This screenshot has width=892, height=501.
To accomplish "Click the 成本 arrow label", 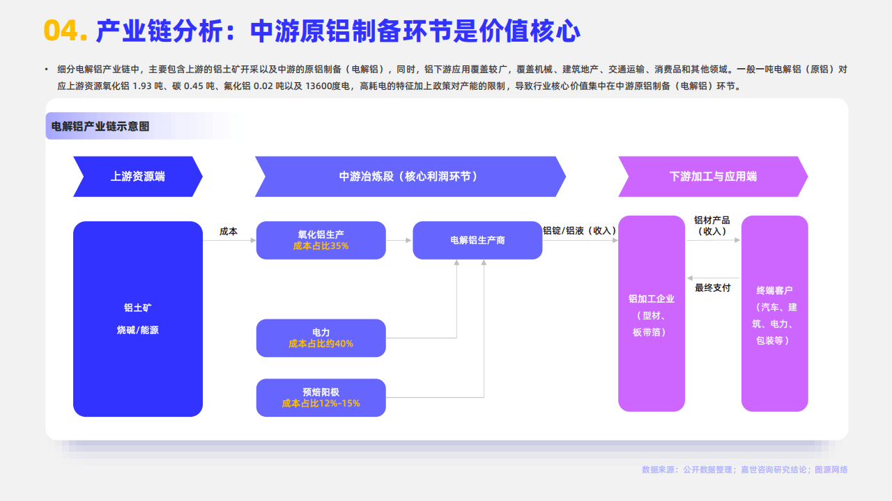I will coord(229,232).
